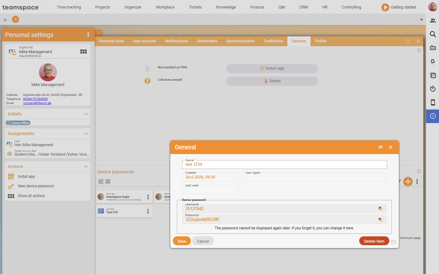
Task: Click the telephone number link
Action: coord(35,99)
